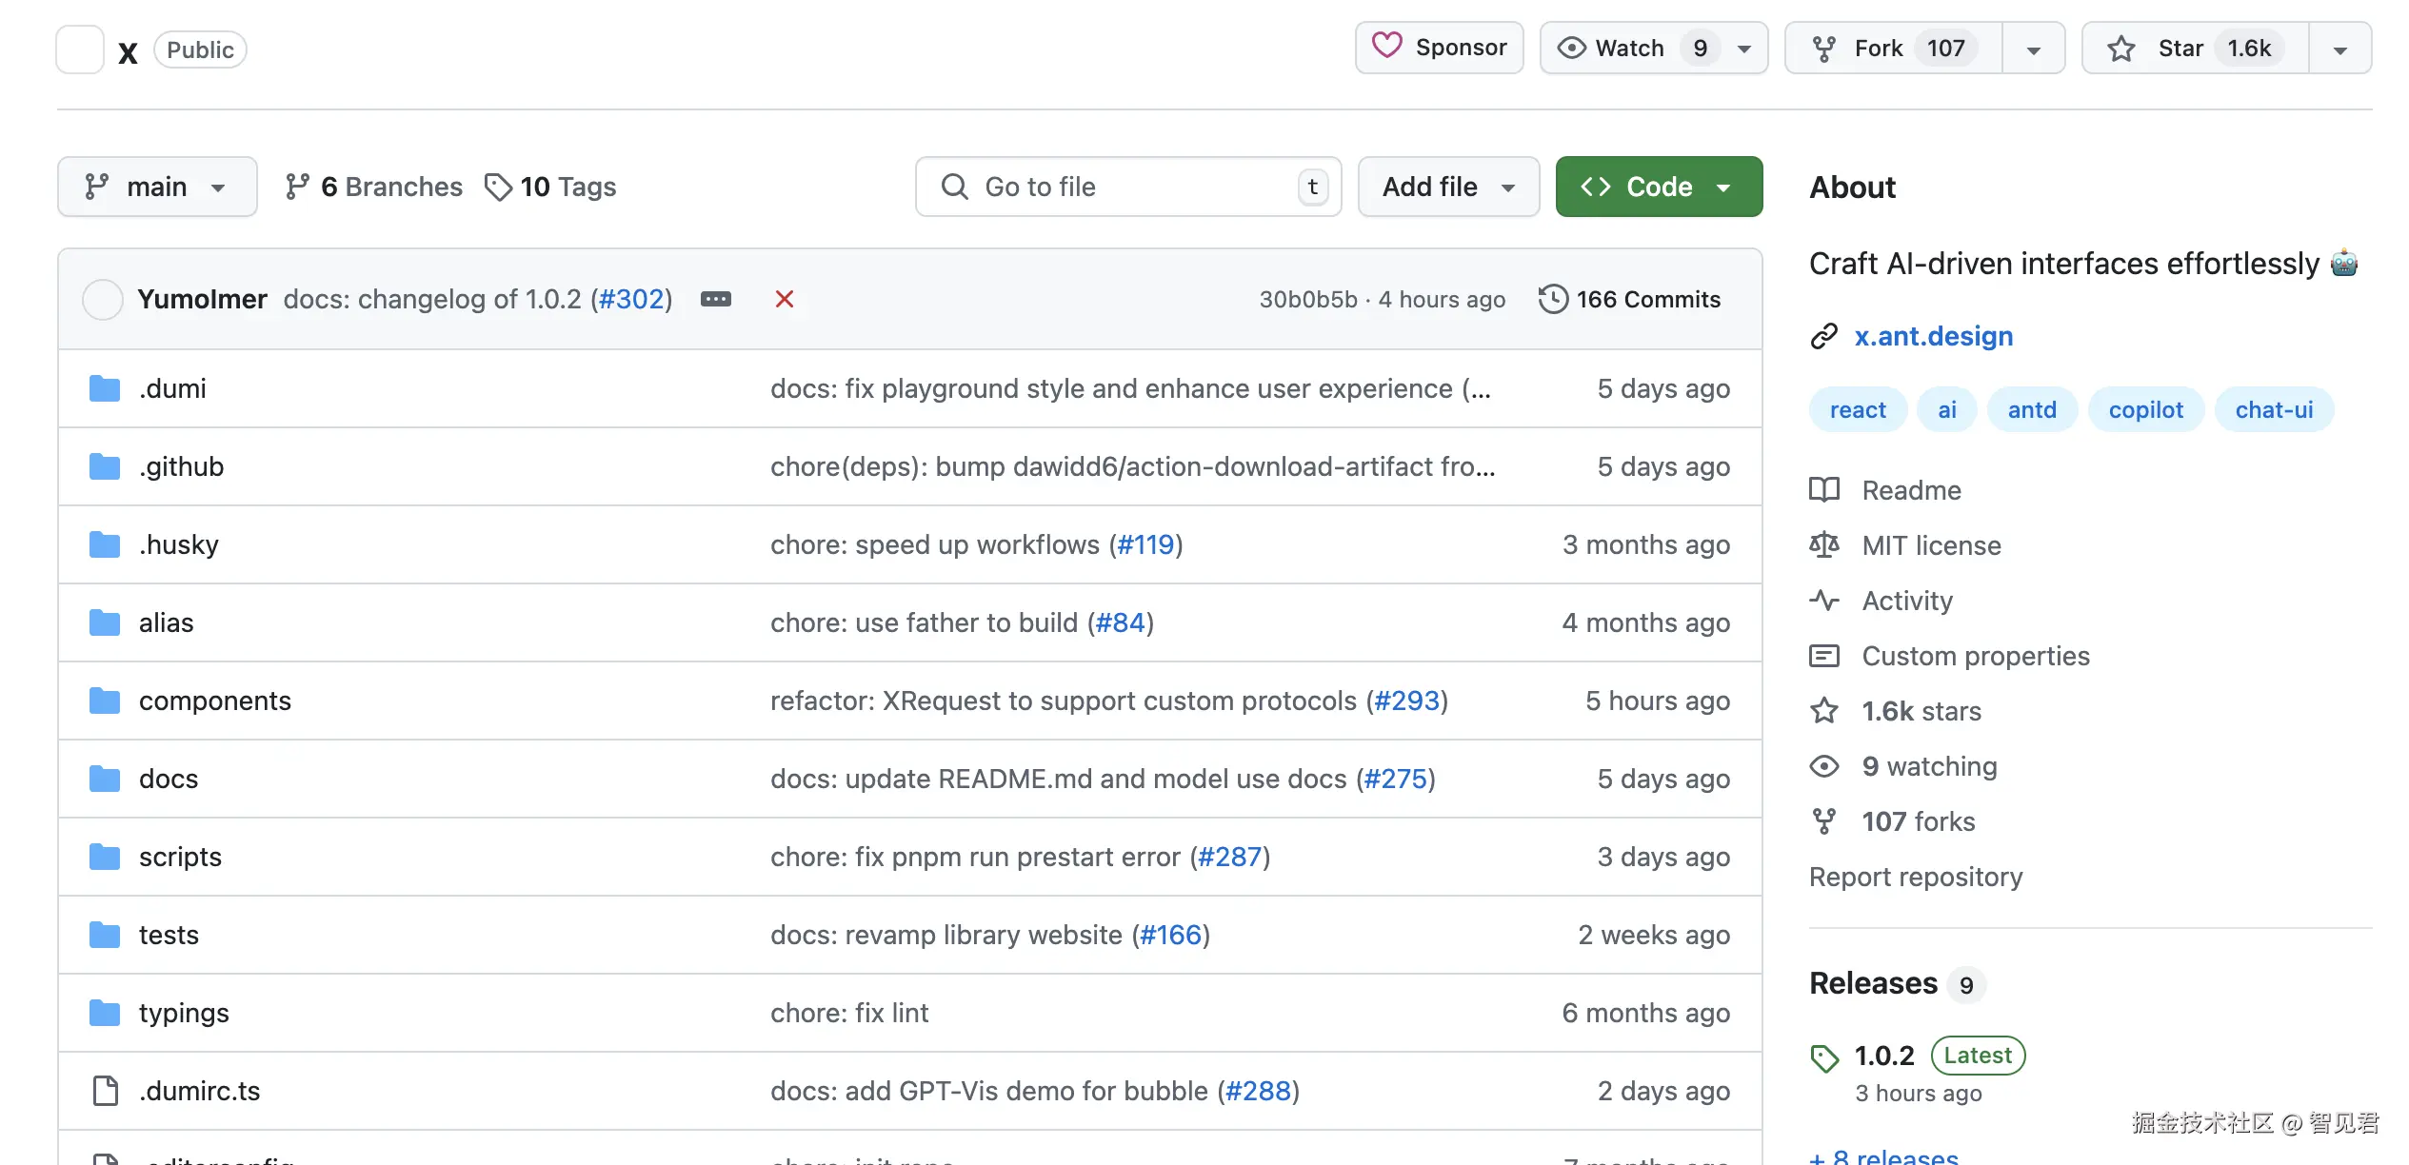Expand commit message with the ellipsis icon
Screen dimensions: 2409x1165
tap(715, 299)
